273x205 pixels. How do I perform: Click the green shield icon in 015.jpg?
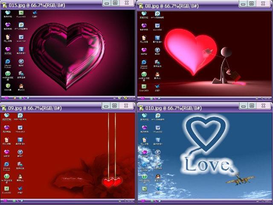8,86
